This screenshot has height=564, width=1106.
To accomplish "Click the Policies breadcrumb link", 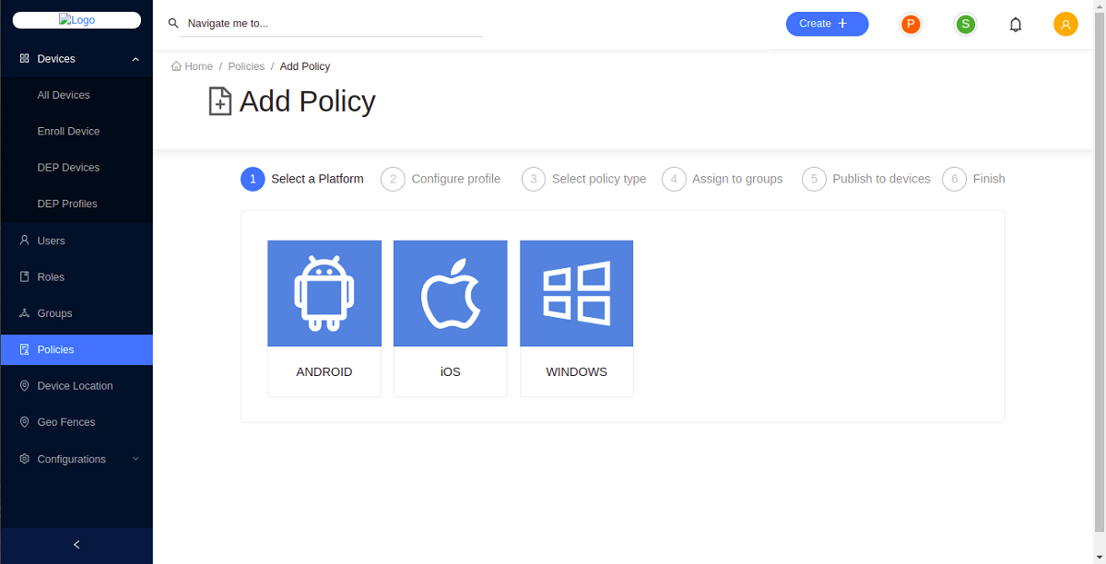I will click(246, 66).
